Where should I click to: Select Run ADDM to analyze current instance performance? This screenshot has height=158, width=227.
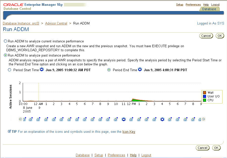(x=5, y=41)
